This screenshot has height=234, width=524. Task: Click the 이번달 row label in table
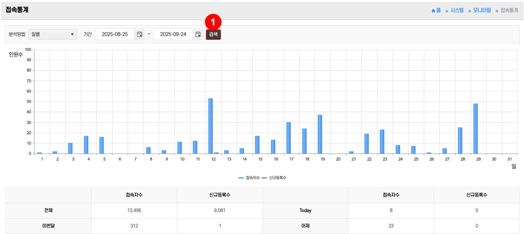48,226
